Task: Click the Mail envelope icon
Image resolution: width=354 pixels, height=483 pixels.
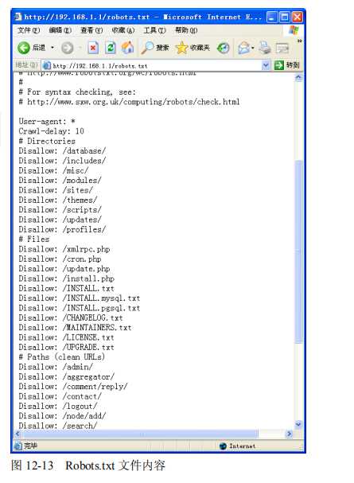Action: point(243,48)
